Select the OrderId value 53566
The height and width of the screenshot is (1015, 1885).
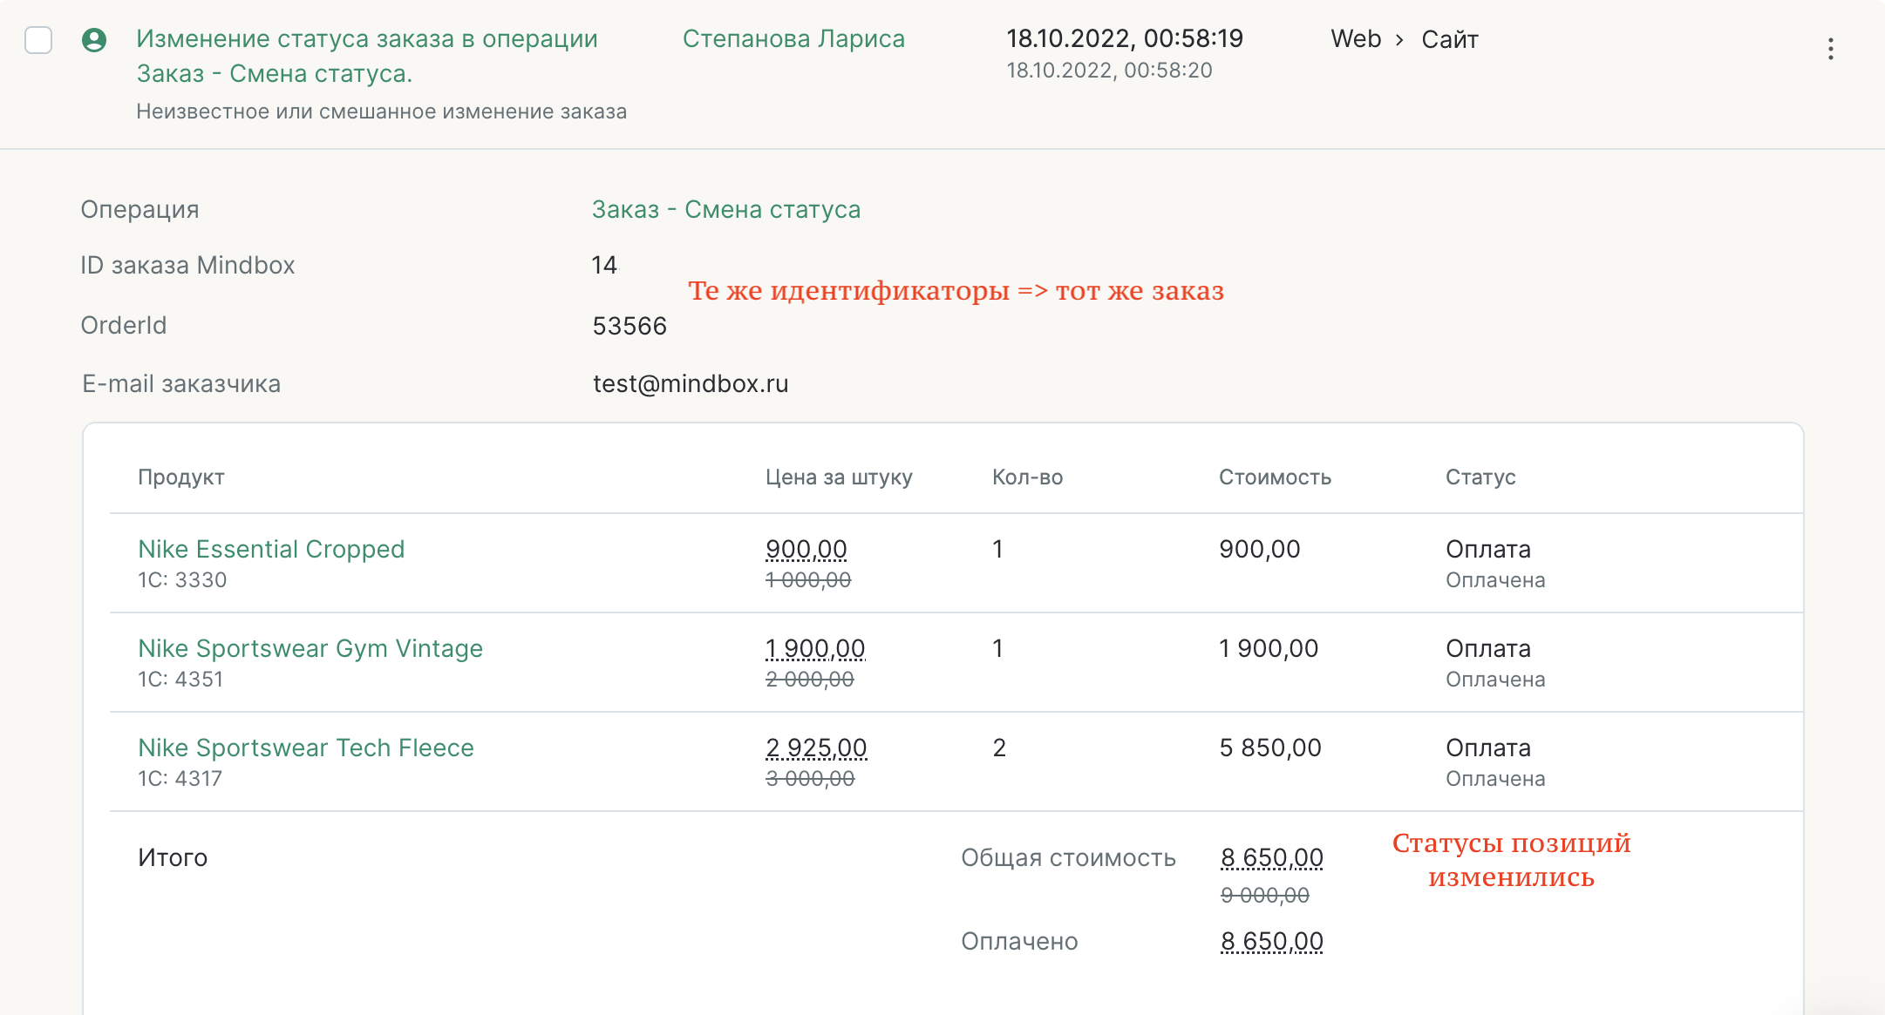pos(629,326)
